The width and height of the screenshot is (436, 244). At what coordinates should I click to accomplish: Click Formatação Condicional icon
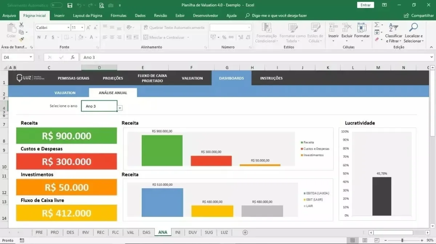(x=266, y=33)
